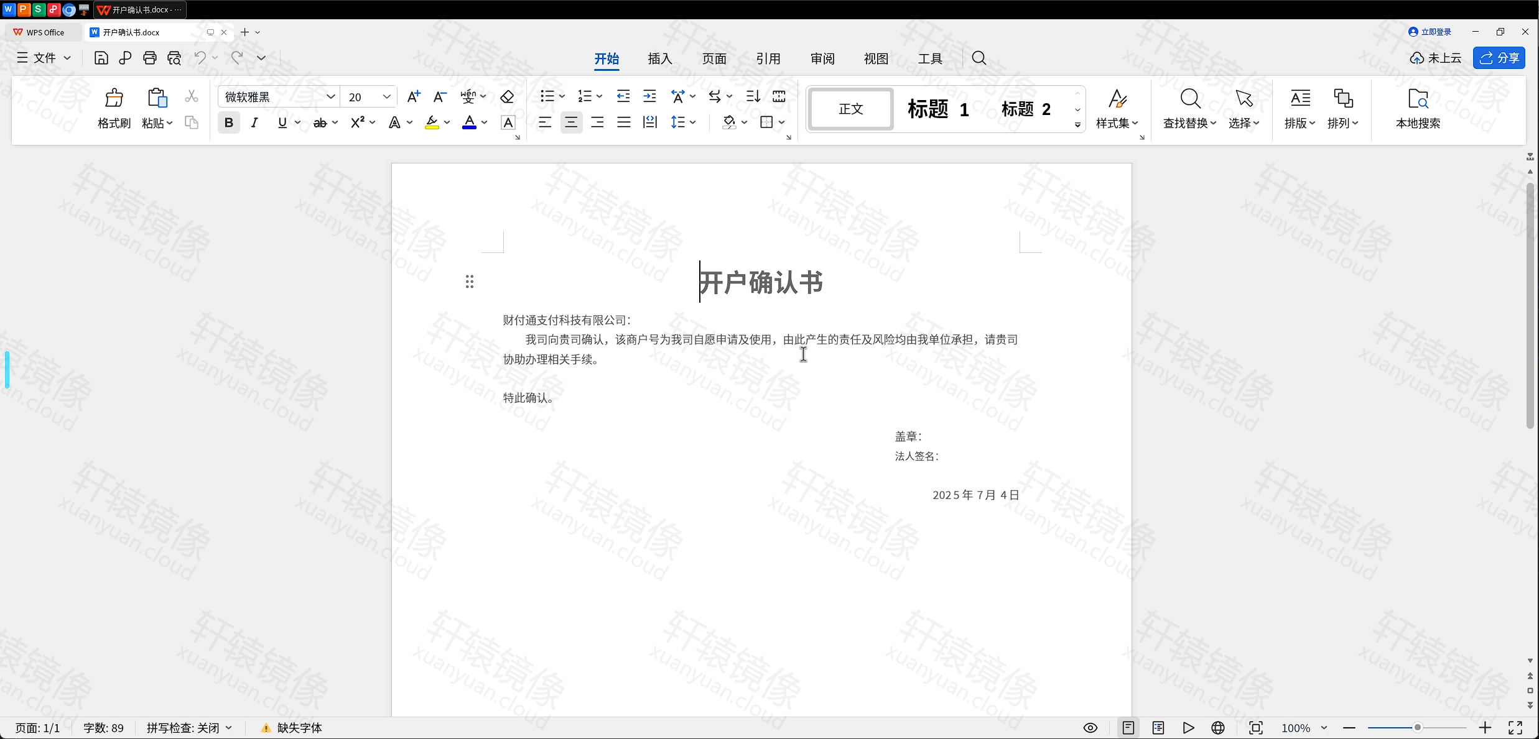Toggle Underline formatting

click(x=282, y=122)
